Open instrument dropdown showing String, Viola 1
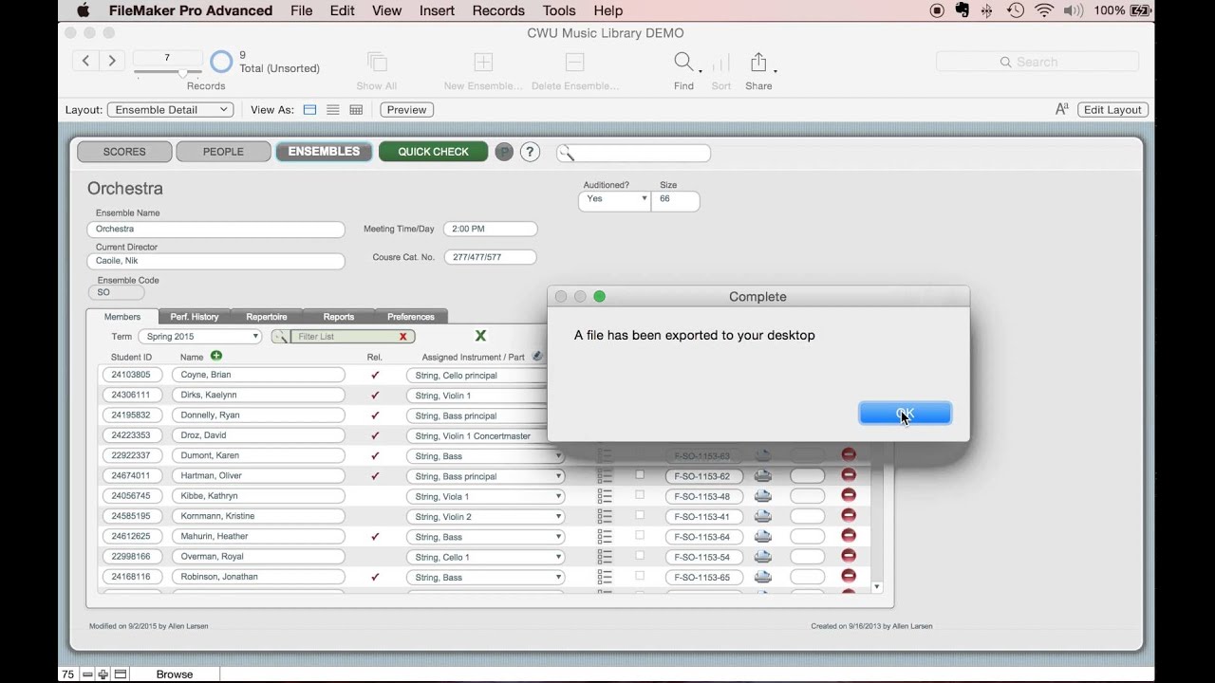This screenshot has width=1215, height=683. pyautogui.click(x=486, y=496)
